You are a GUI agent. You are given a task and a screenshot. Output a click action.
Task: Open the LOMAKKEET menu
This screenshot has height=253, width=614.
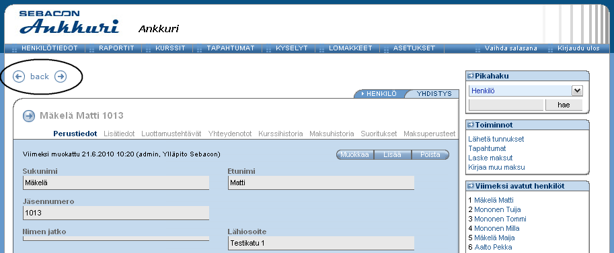click(x=350, y=48)
